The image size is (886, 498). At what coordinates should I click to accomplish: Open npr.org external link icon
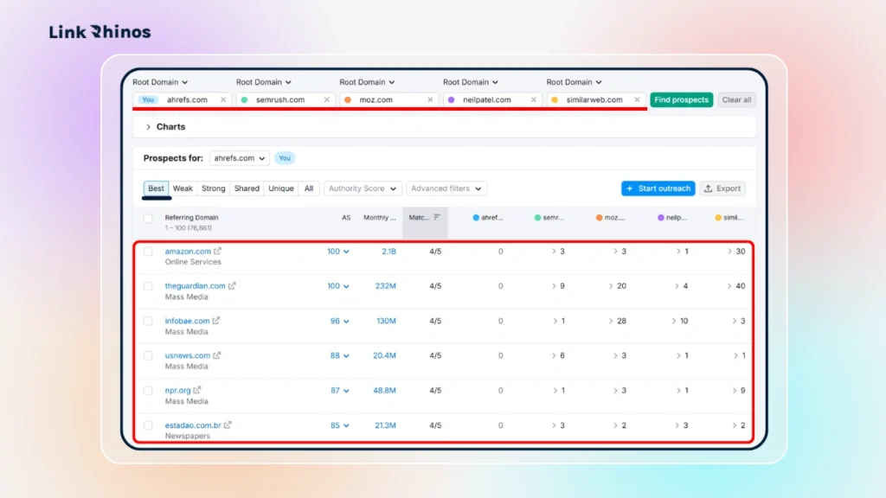tap(197, 390)
